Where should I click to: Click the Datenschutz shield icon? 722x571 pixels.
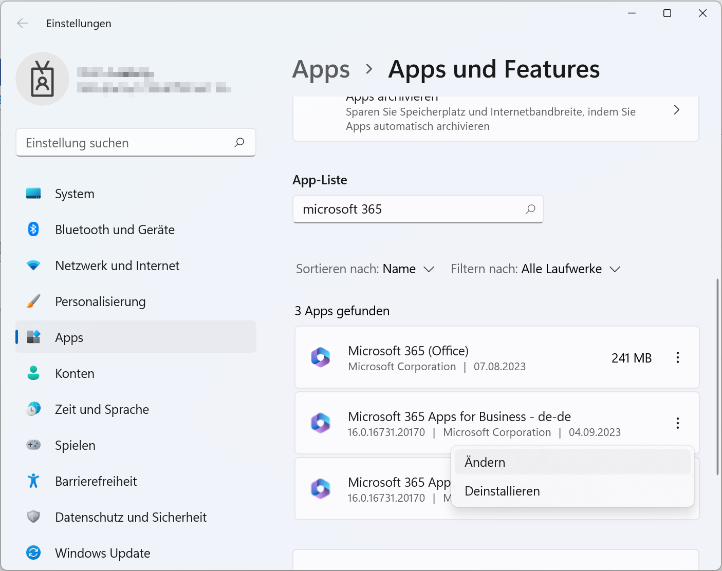33,517
